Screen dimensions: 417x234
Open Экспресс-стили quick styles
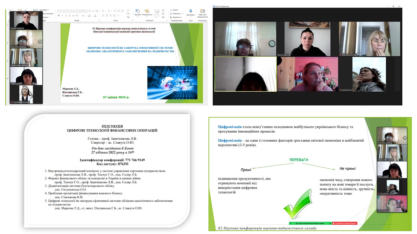tap(157, 14)
